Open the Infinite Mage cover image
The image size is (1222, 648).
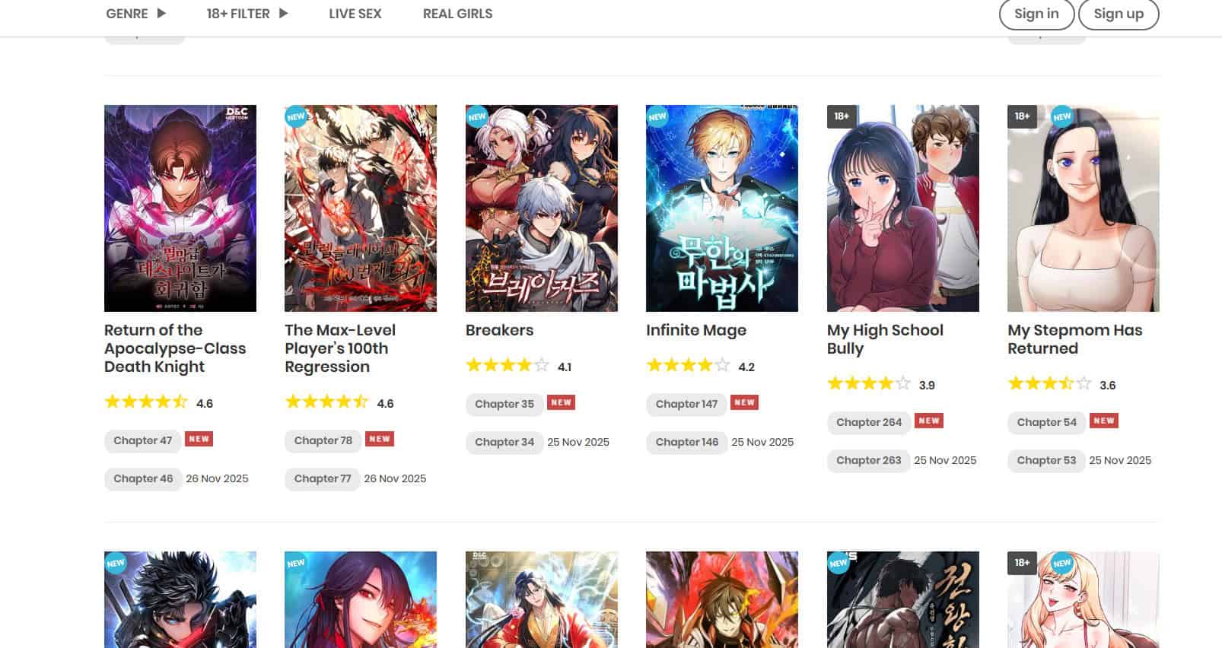point(722,208)
